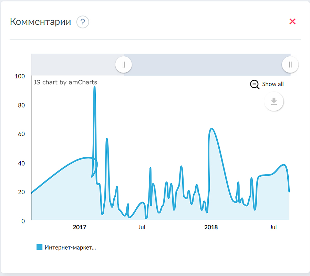
Task: Click the 2018 label on time axis
Action: 211,227
